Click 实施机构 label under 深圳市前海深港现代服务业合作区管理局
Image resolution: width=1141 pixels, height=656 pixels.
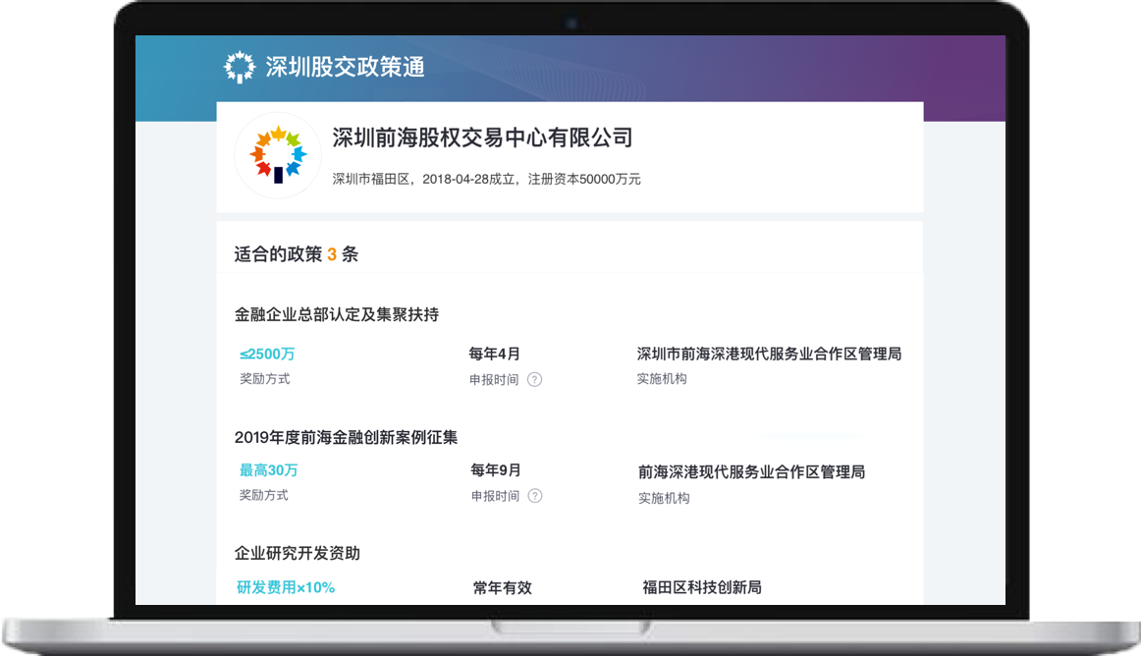(x=662, y=379)
